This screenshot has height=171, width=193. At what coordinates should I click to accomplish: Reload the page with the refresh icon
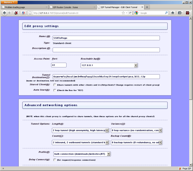tap(130, 13)
